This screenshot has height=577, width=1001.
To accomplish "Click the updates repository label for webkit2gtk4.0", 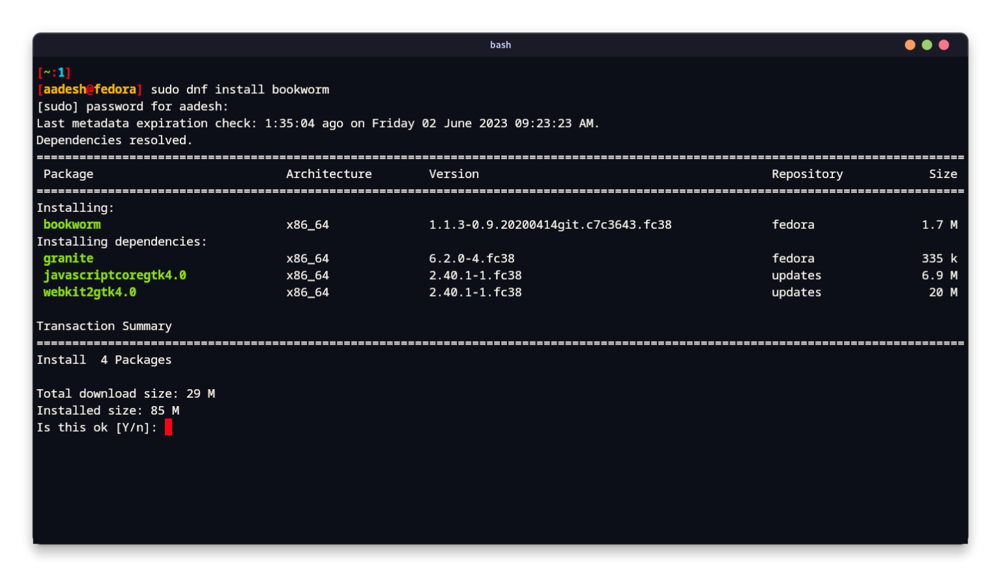I will (796, 292).
